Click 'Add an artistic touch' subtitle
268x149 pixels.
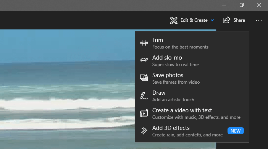pos(173,100)
